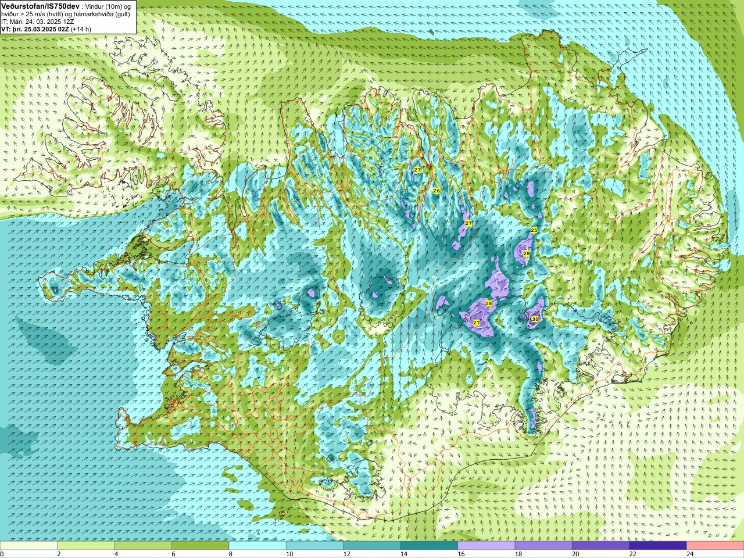
Task: Click the Veðurstofan/IS750dev title text
Action: tap(40, 5)
